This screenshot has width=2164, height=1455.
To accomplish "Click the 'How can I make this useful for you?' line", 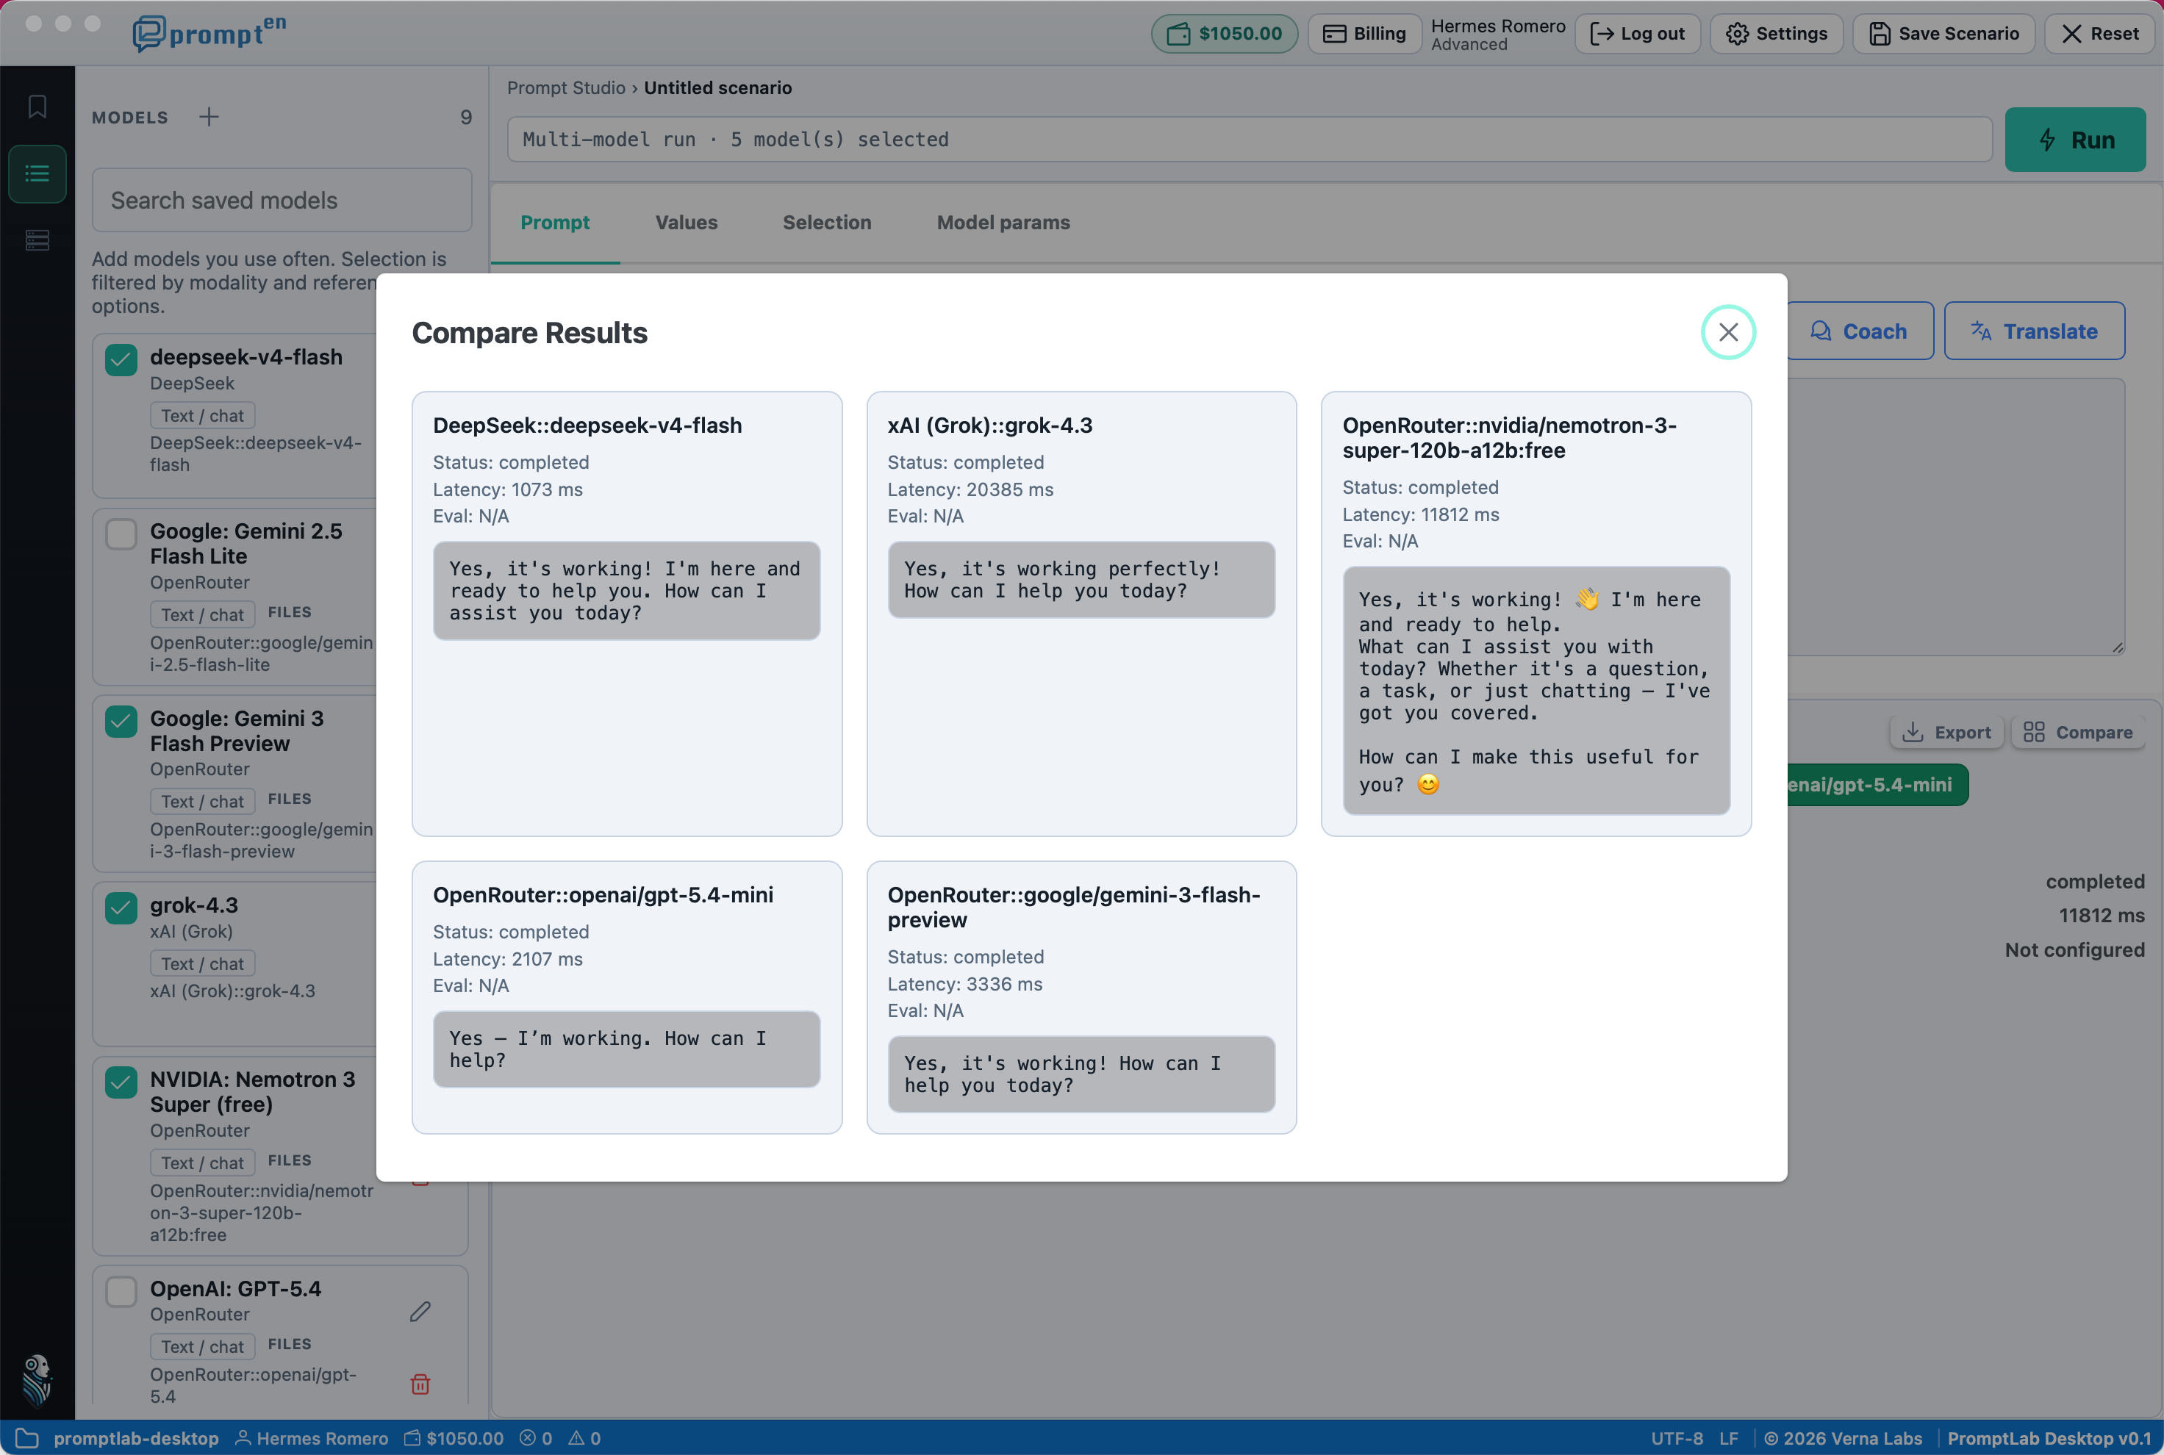I will click(x=1529, y=771).
